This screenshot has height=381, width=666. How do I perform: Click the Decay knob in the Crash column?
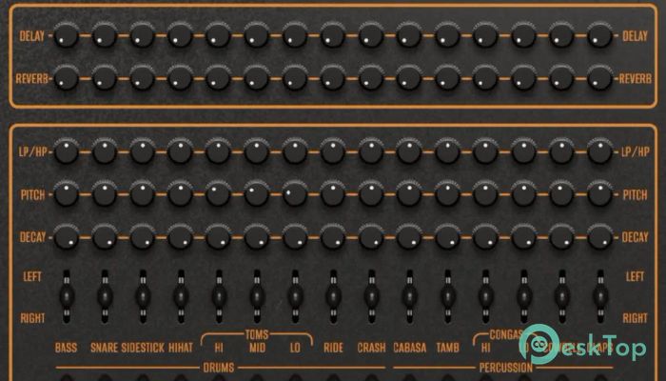[x=370, y=236]
